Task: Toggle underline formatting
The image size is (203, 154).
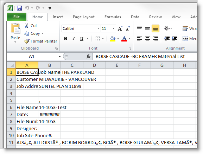Action: [82, 39]
